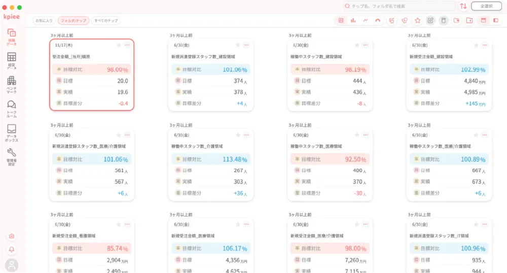Viewport: 507px width, 273px height.
Task: Click the 11/17(木) date on first card
Action: pyautogui.click(x=64, y=45)
